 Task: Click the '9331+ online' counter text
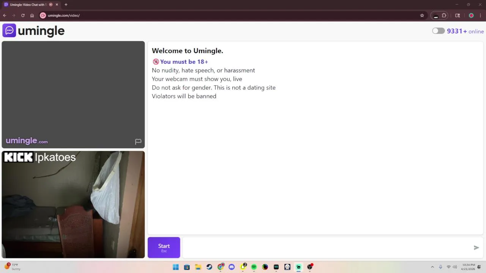point(465,31)
